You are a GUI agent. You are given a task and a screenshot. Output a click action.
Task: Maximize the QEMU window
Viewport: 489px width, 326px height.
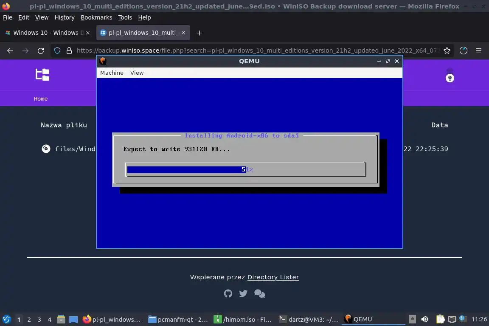coord(388,61)
